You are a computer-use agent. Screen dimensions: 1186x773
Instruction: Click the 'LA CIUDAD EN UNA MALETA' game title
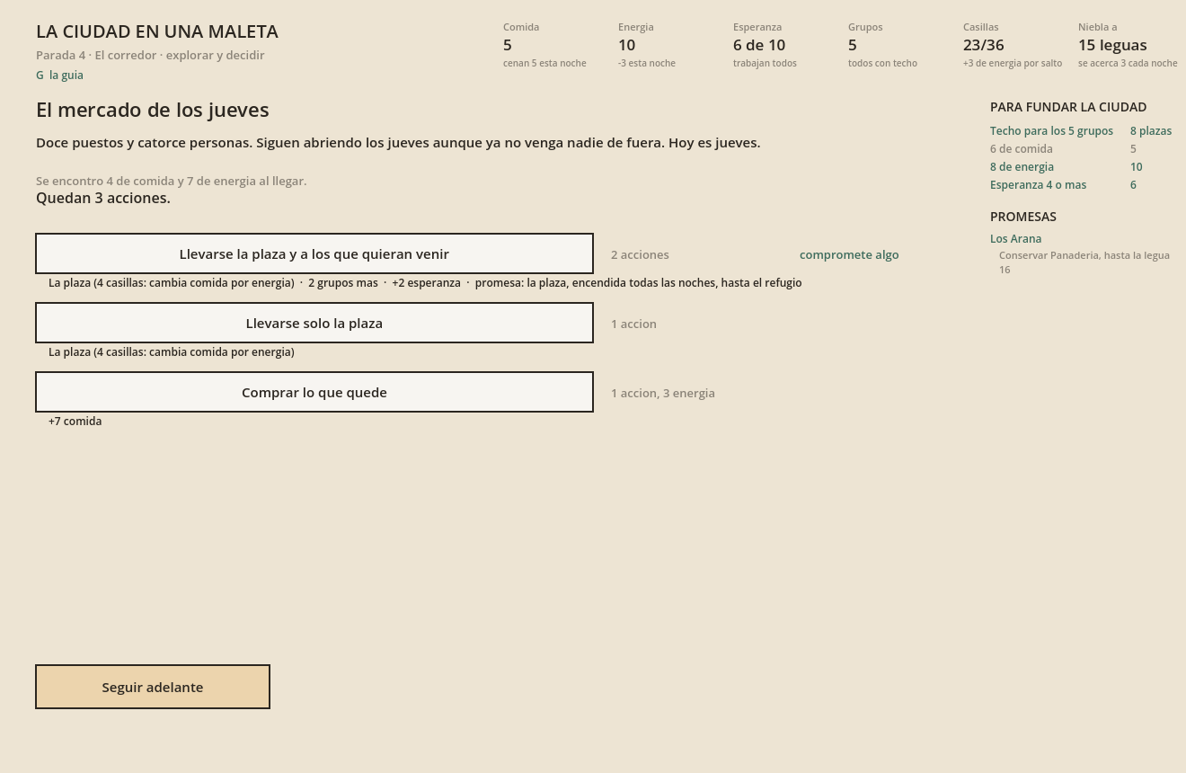(x=157, y=31)
